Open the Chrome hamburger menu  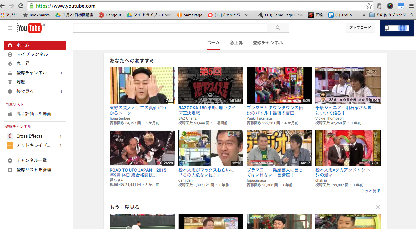[x=411, y=6]
